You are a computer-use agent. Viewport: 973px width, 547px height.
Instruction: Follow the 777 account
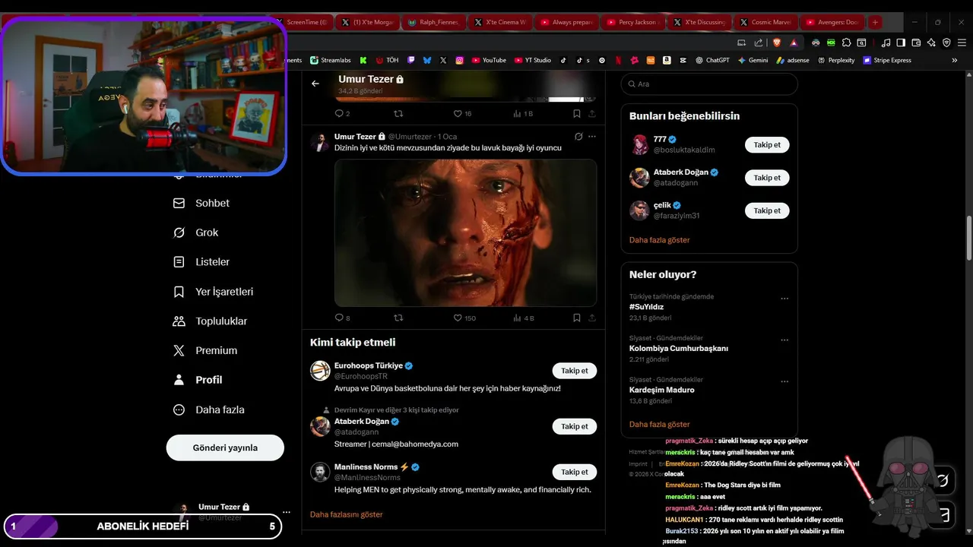(767, 144)
